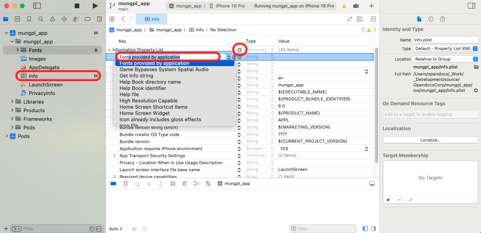Collapse the mungpl_app project root

point(6,33)
